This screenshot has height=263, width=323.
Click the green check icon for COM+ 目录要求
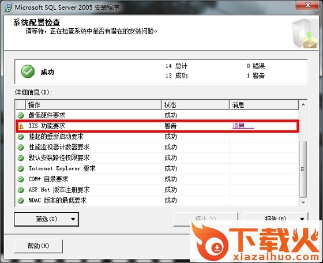coord(21,179)
